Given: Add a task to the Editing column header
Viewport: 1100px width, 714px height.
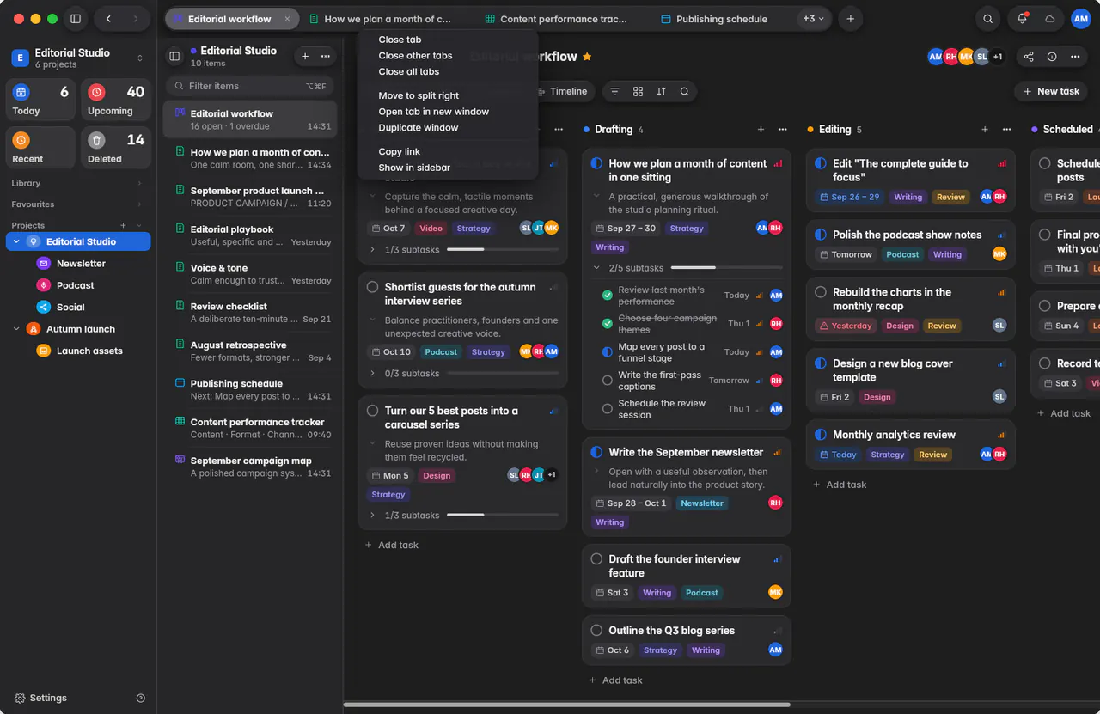Looking at the screenshot, I should click(985, 130).
